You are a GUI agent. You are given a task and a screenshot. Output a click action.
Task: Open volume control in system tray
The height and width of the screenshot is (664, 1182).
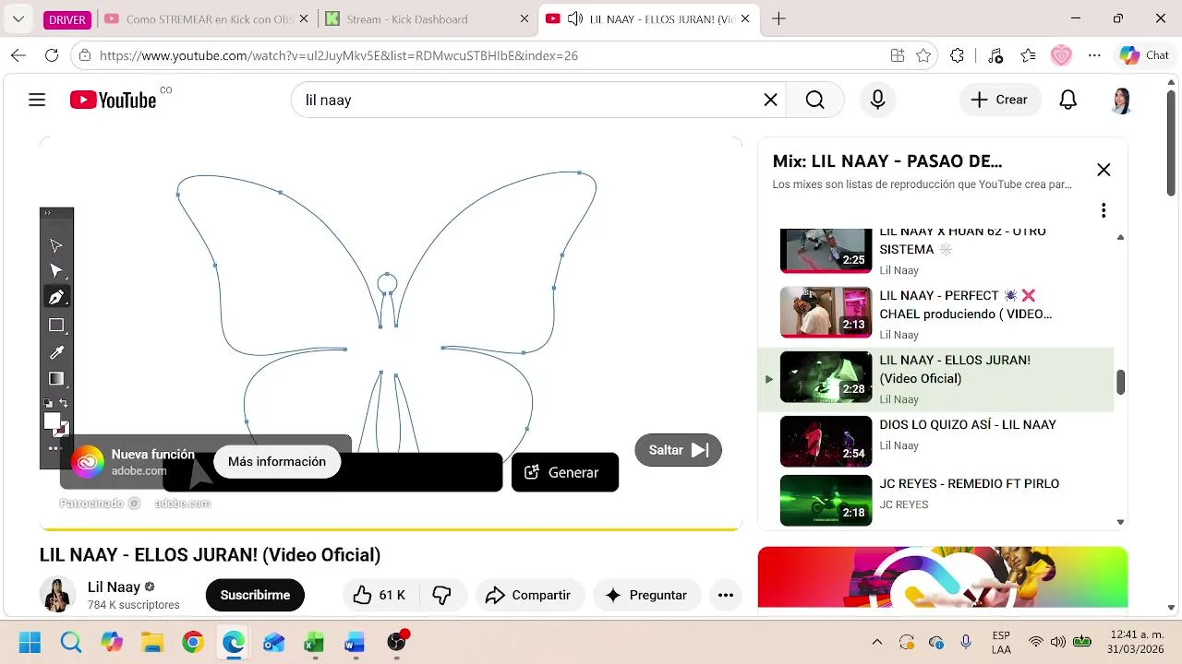(x=1058, y=642)
